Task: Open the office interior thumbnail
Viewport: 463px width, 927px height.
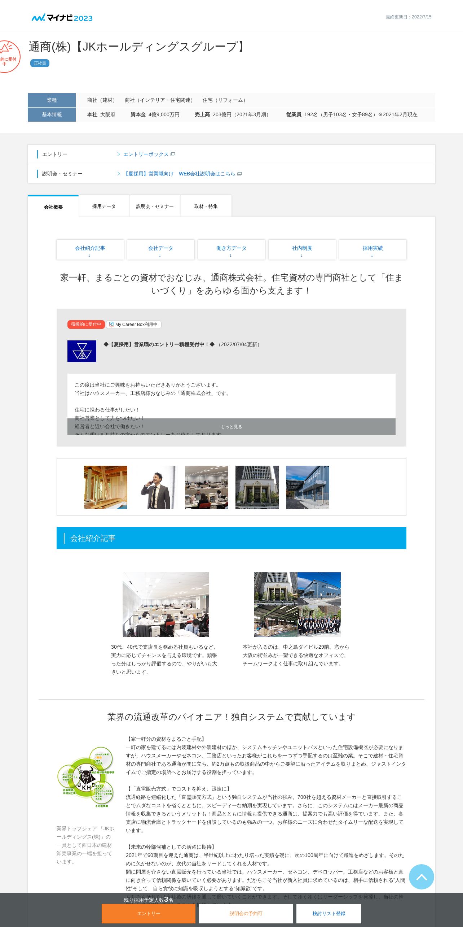Action: 207,487
